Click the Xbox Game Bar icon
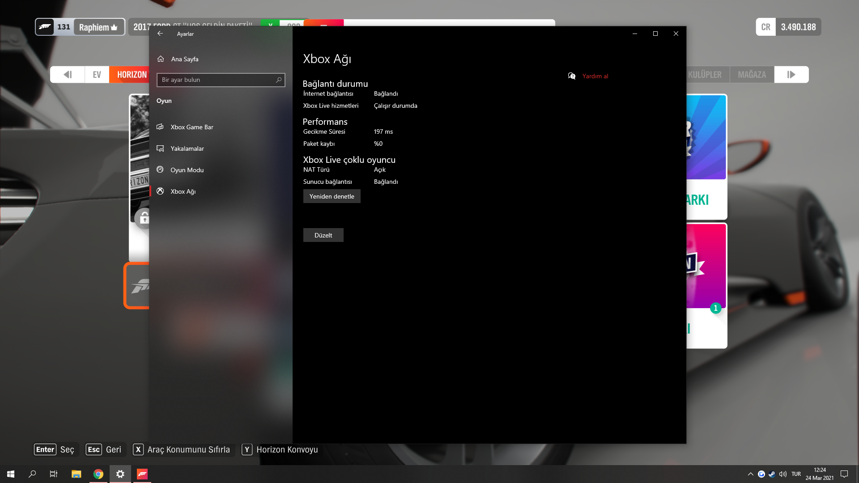 pos(160,127)
